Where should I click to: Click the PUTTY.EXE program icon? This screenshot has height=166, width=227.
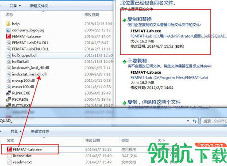pyautogui.click(x=8, y=106)
